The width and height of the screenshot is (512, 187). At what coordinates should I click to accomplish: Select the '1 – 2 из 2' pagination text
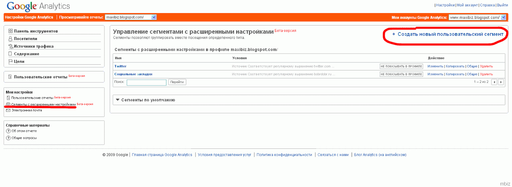click(x=481, y=82)
